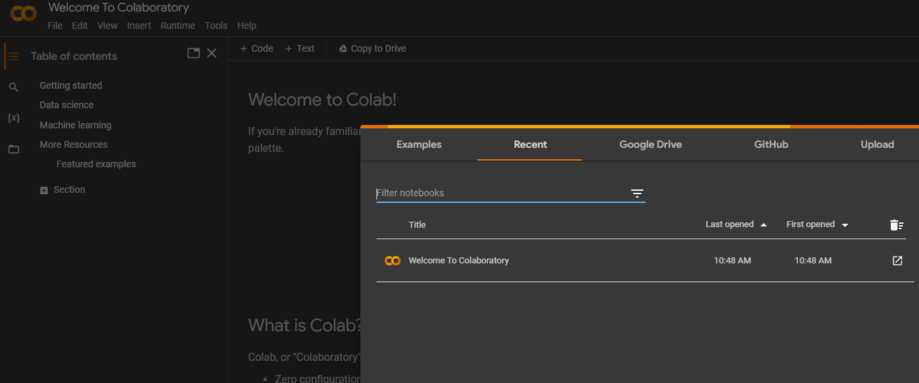
Task: Expand the Section plus icon
Action: [x=44, y=190]
